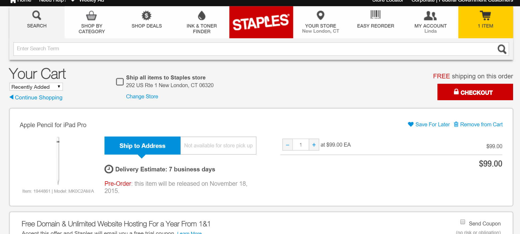Open My Account people icon
This screenshot has height=234, width=520.
[x=430, y=16]
